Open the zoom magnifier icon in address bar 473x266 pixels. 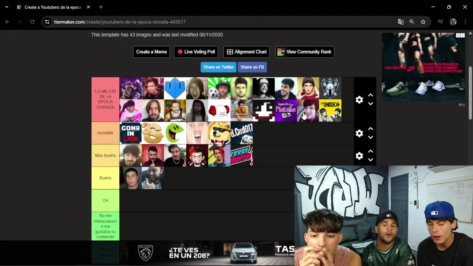click(412, 22)
